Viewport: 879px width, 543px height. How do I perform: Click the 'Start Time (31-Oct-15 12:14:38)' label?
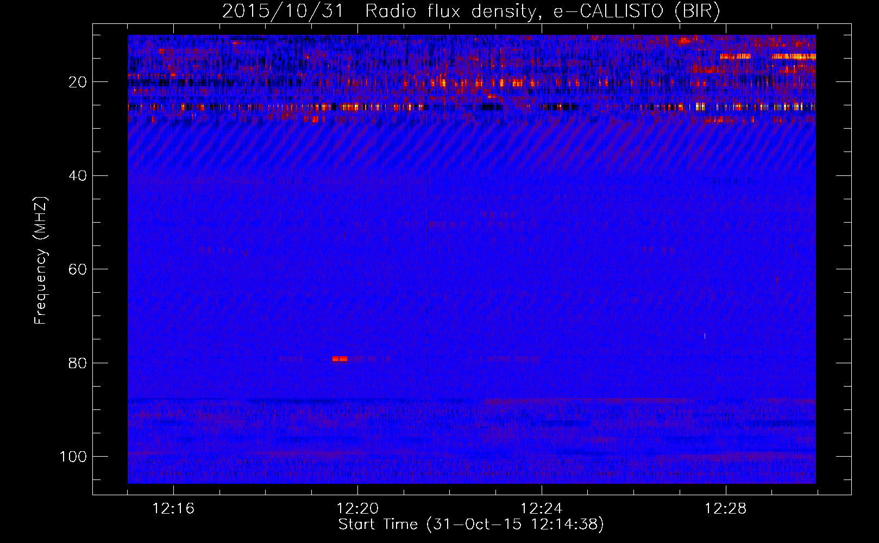pos(471,525)
